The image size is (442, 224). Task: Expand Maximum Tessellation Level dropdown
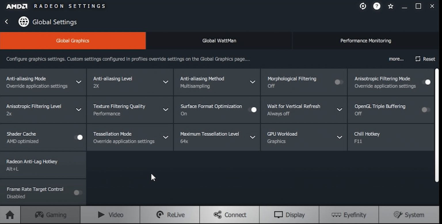coord(253,137)
